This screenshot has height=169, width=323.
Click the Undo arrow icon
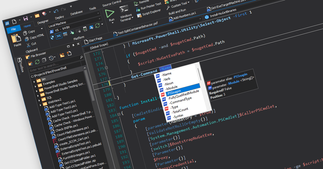pyautogui.click(x=56, y=11)
